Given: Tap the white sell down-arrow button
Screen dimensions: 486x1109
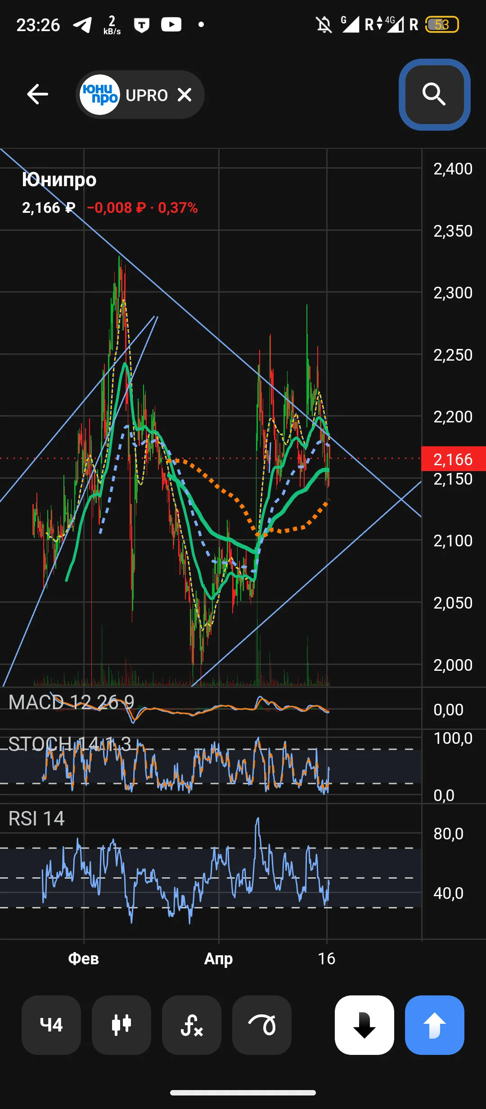Looking at the screenshot, I should click(364, 1025).
